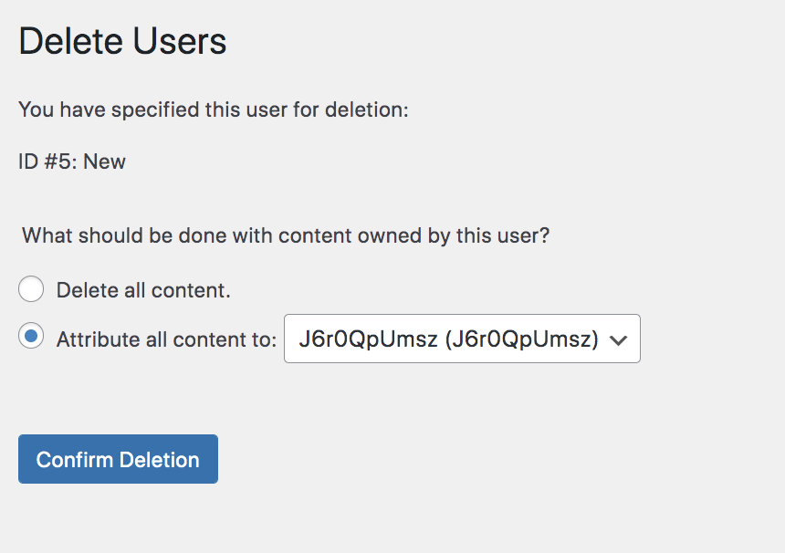Activate the blue Confirm Deletion button

coord(118,459)
